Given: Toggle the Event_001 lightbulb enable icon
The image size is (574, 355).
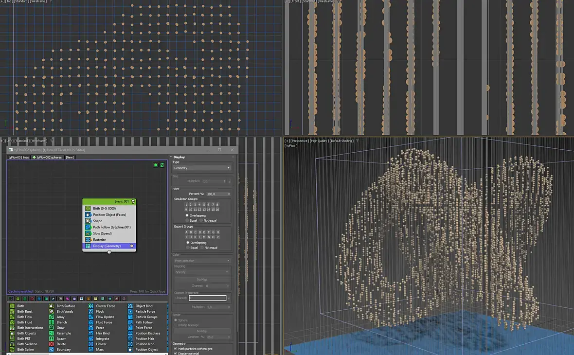Looking at the screenshot, I should 133,201.
